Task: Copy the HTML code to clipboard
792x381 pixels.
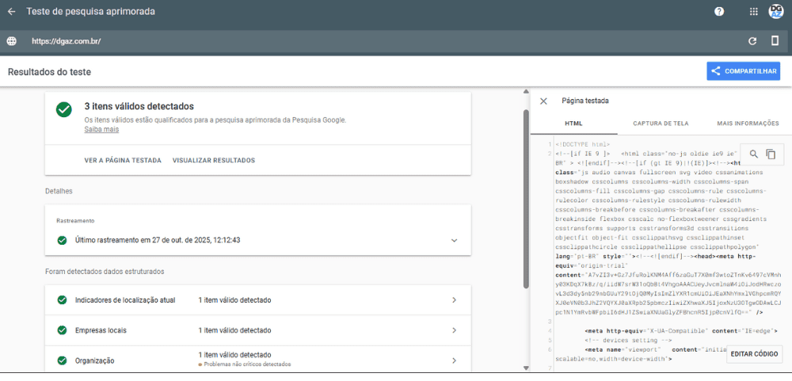Action: (x=771, y=154)
